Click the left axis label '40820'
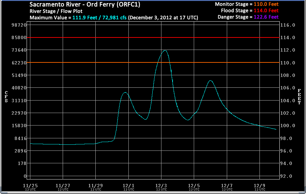The image size is (306, 194). [19, 88]
